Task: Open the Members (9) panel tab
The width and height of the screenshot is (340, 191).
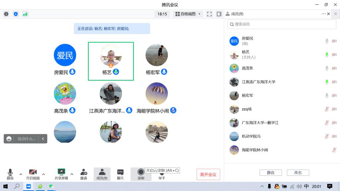Action: (102, 174)
